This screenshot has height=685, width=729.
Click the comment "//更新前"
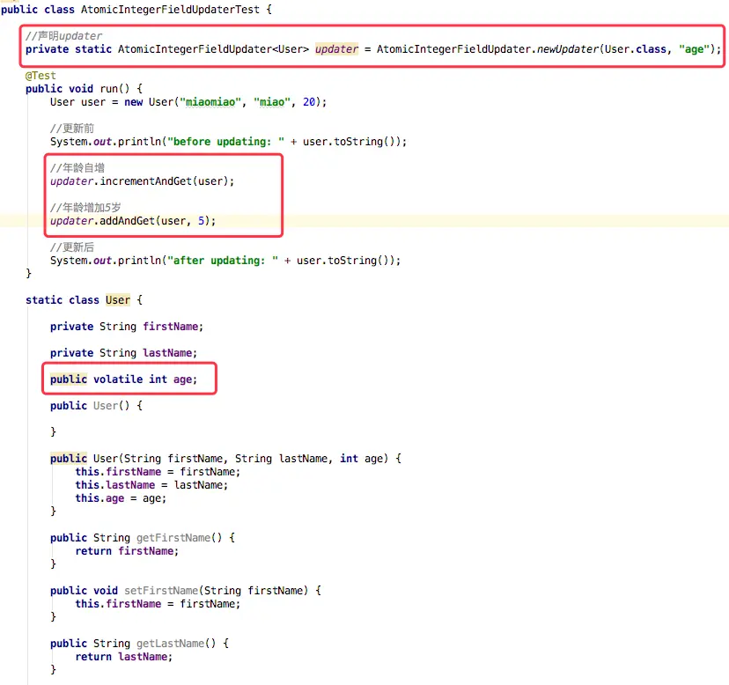[72, 129]
